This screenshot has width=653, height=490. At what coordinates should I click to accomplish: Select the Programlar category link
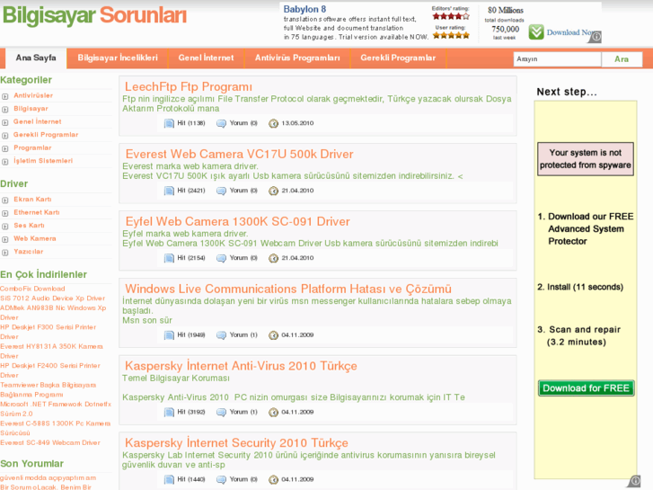click(x=32, y=147)
